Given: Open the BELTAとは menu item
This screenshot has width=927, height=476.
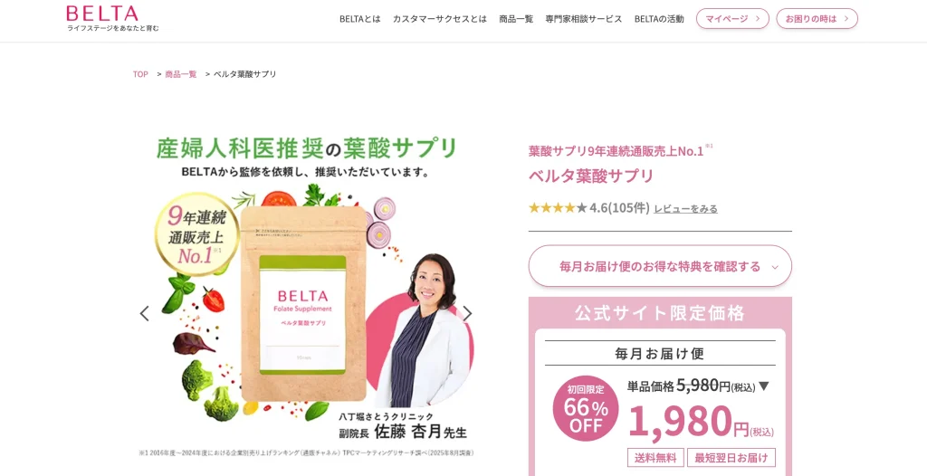Looking at the screenshot, I should click(360, 19).
